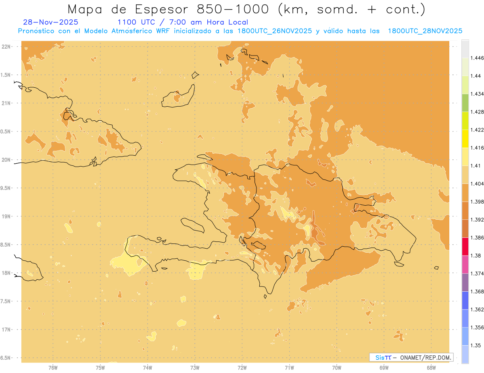Click the longitude label 70W
This screenshot has width=484, height=373.
[337, 368]
